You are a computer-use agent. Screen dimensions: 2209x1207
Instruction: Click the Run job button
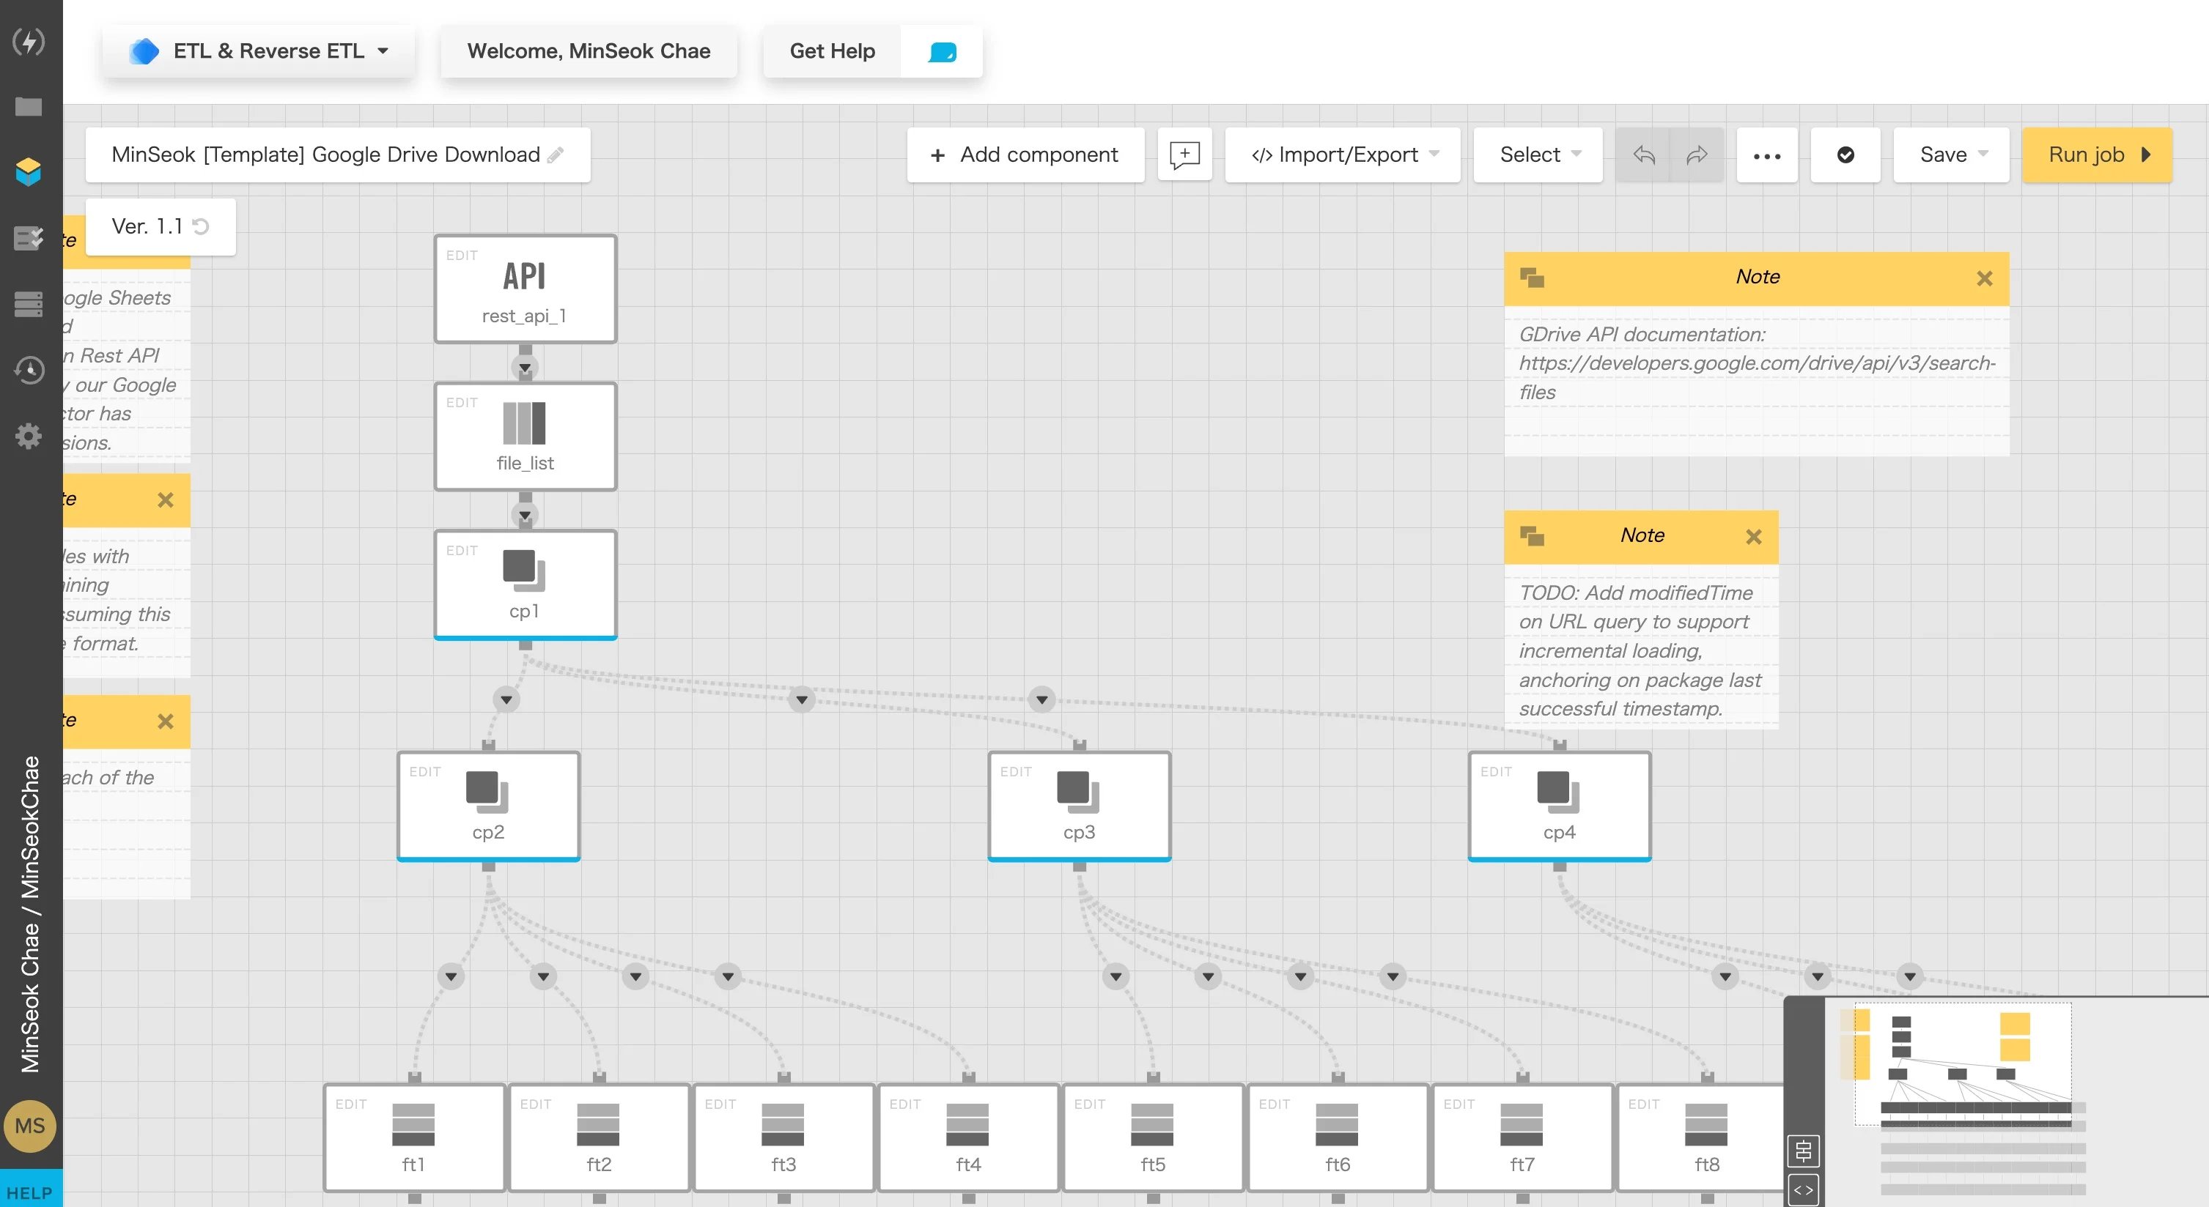click(x=2097, y=155)
